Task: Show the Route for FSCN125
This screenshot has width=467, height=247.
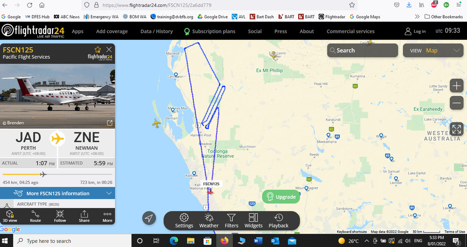Action: [35, 216]
